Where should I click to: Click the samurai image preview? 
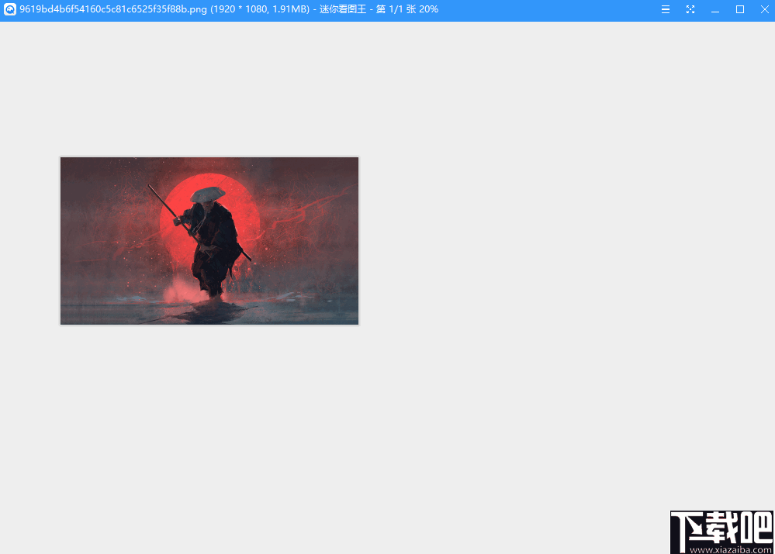point(209,241)
